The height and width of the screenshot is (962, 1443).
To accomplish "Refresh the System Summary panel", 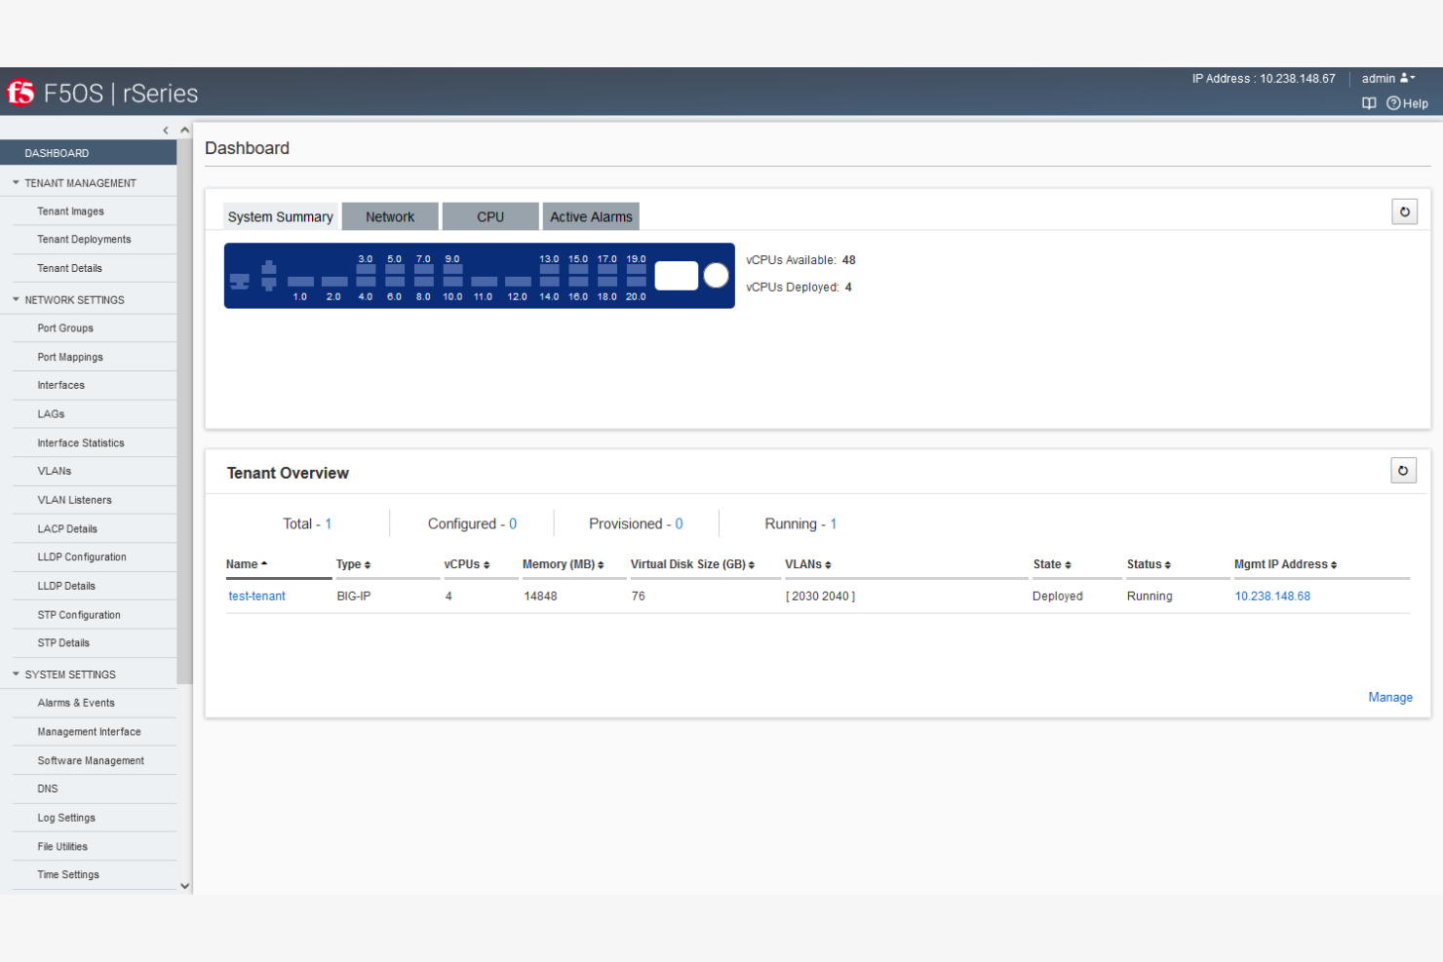I will [x=1404, y=212].
